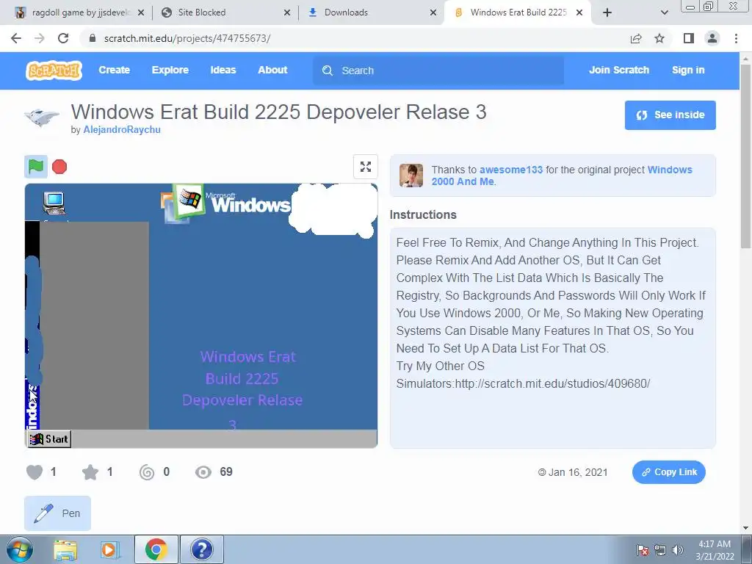Click My Computer icon in project stage

pos(54,203)
